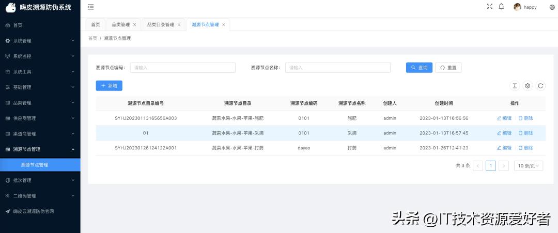Close the 品类管理 tab
Image resolution: width=558 pixels, height=233 pixels.
point(135,25)
